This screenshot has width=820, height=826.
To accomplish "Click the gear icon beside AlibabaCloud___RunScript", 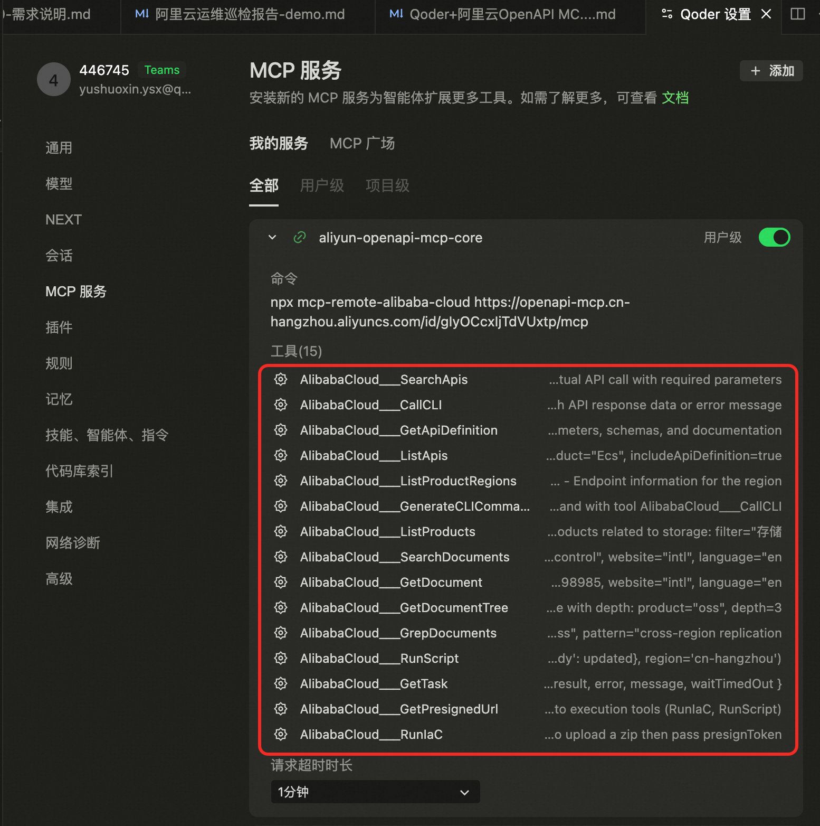I will pos(281,658).
